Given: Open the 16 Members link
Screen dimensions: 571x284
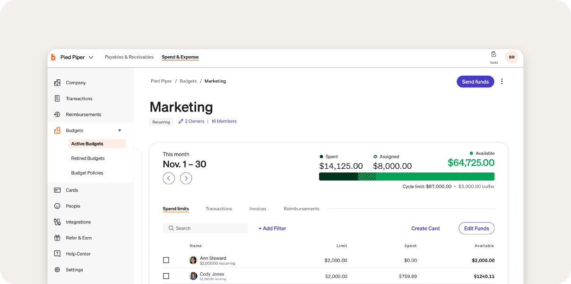Looking at the screenshot, I should (x=224, y=121).
